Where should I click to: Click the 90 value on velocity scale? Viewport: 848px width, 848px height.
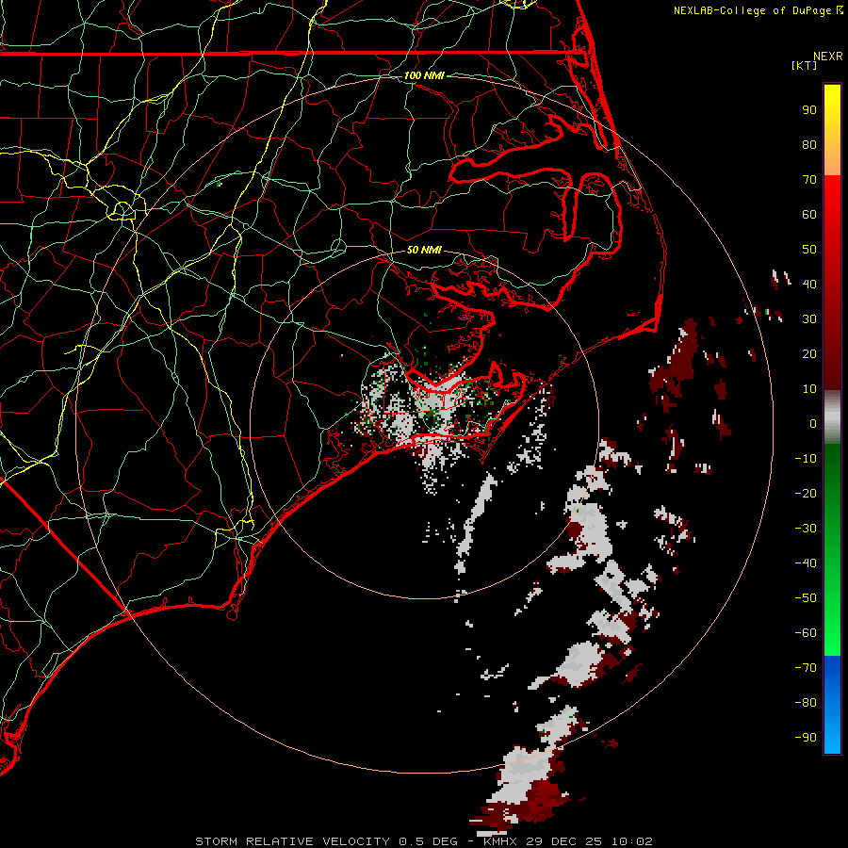click(809, 110)
